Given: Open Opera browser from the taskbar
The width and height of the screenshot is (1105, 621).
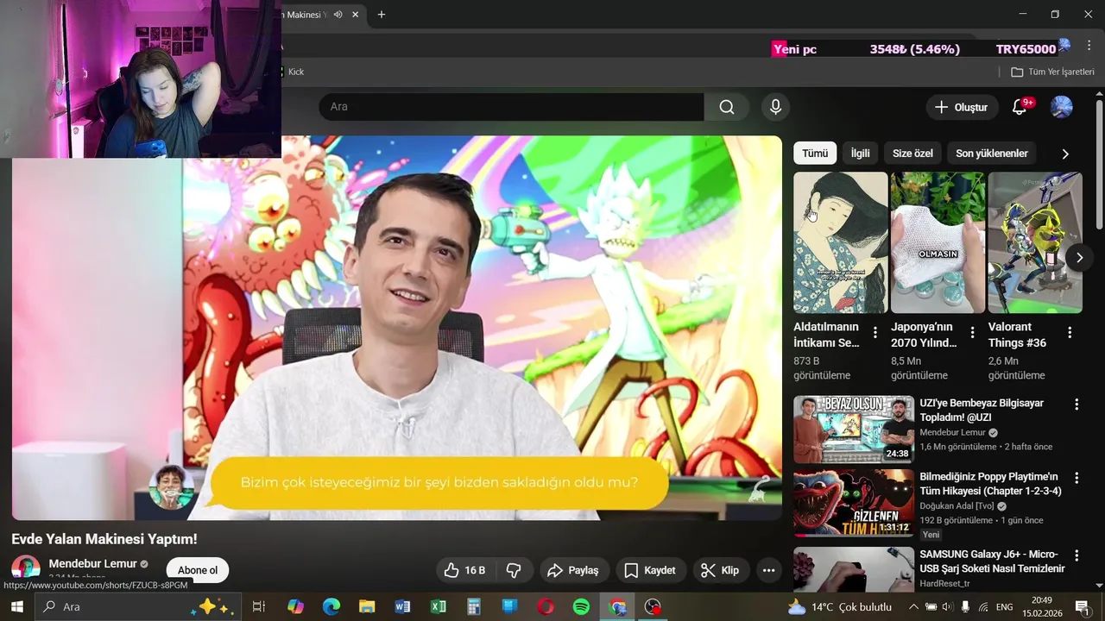Looking at the screenshot, I should 546,606.
